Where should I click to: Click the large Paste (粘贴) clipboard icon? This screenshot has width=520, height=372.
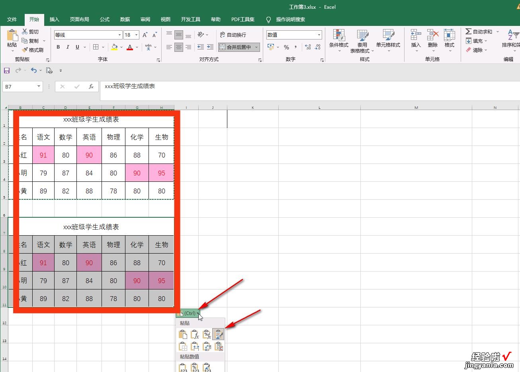12,36
